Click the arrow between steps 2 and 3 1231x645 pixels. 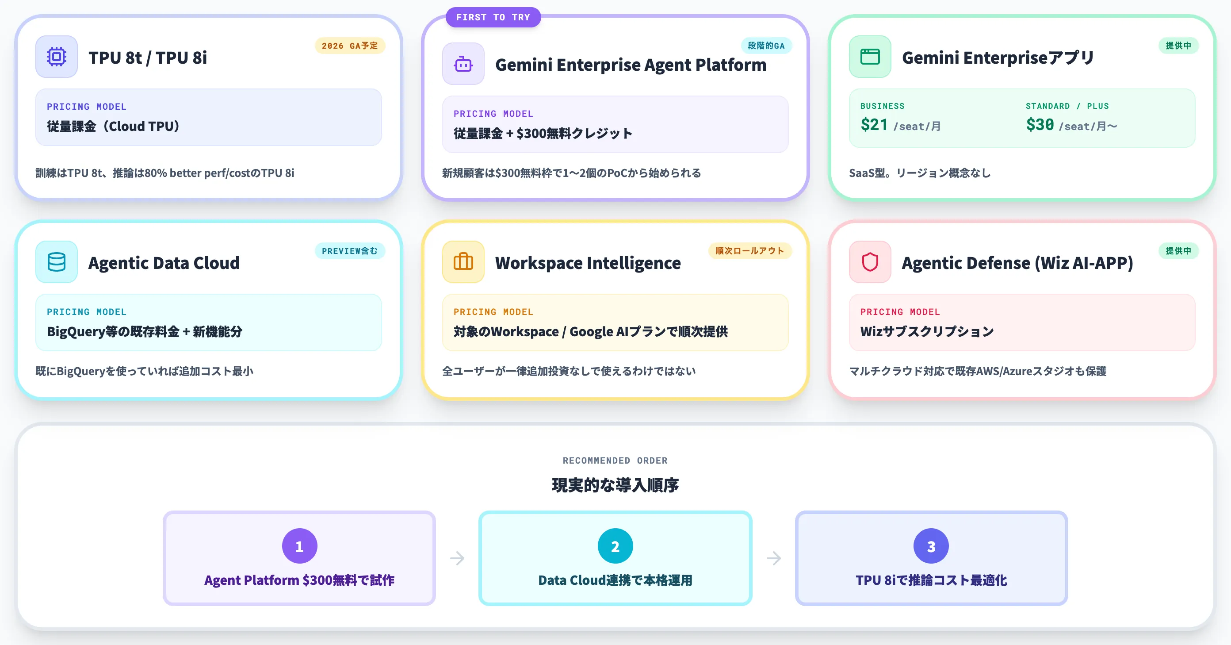(x=773, y=557)
